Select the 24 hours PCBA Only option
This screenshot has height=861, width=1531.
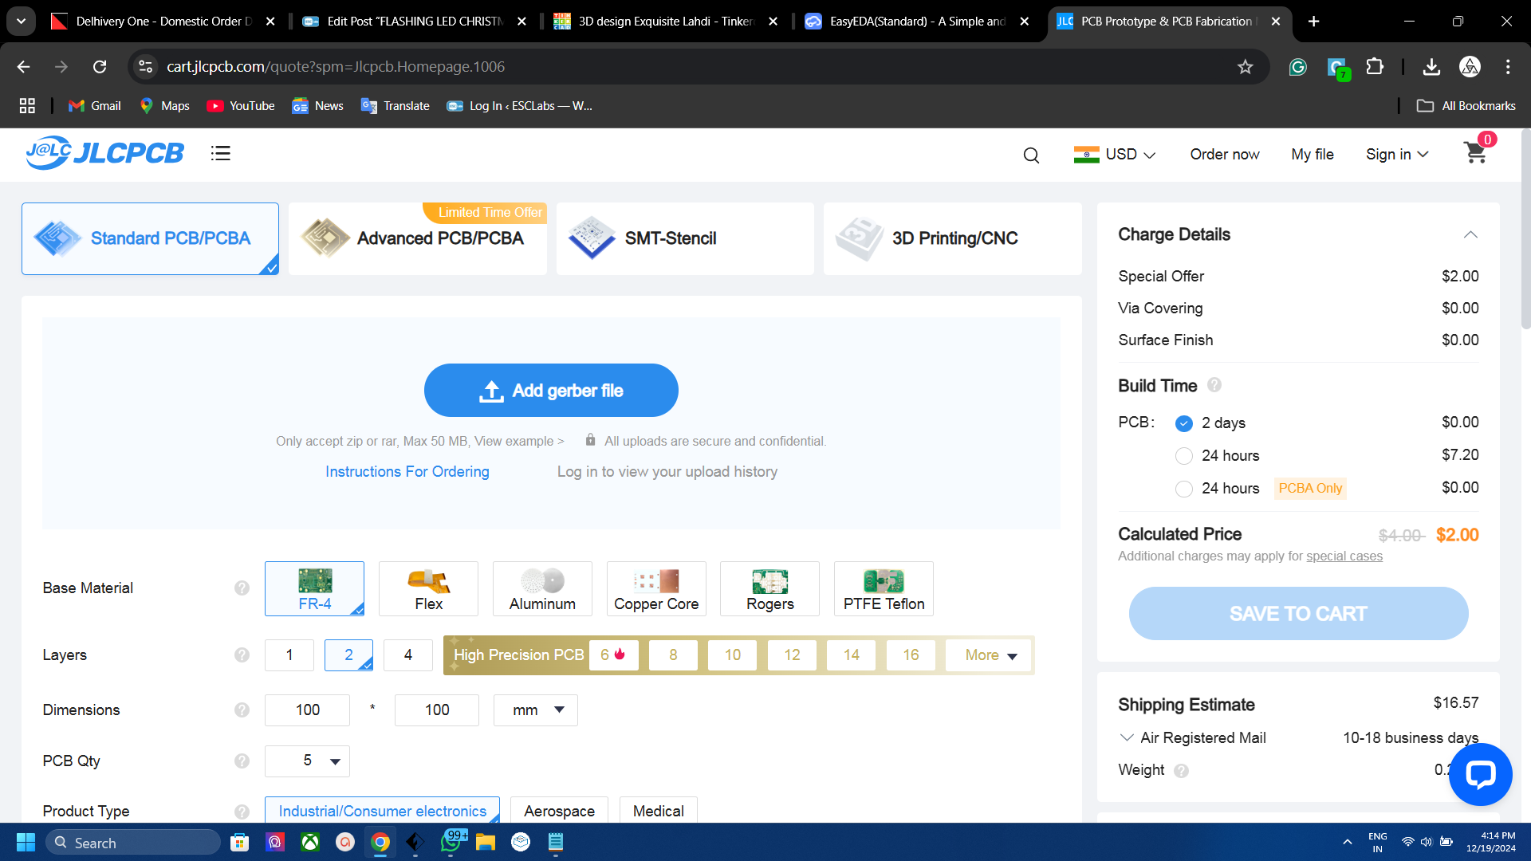(x=1184, y=489)
